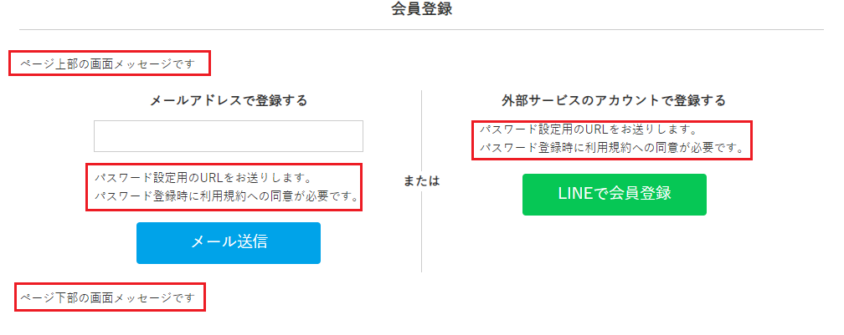Click the 利用規約 notice line above the LINE button
Viewport: 844px width, 335px height.
coord(611,149)
